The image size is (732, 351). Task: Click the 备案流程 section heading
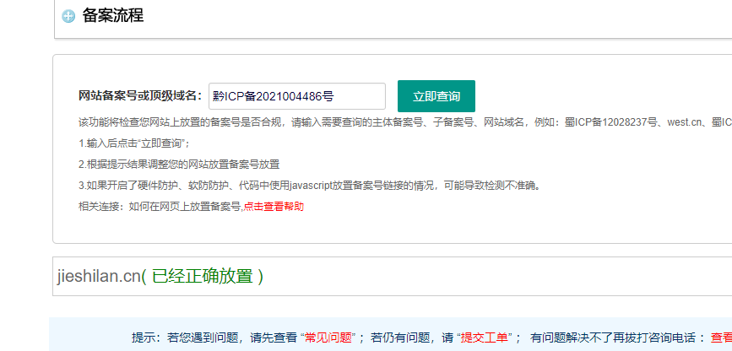coord(112,15)
